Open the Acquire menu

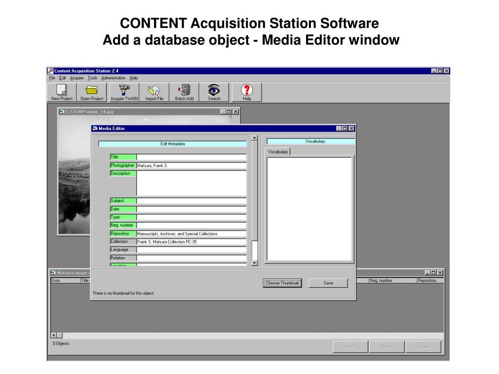click(x=77, y=78)
